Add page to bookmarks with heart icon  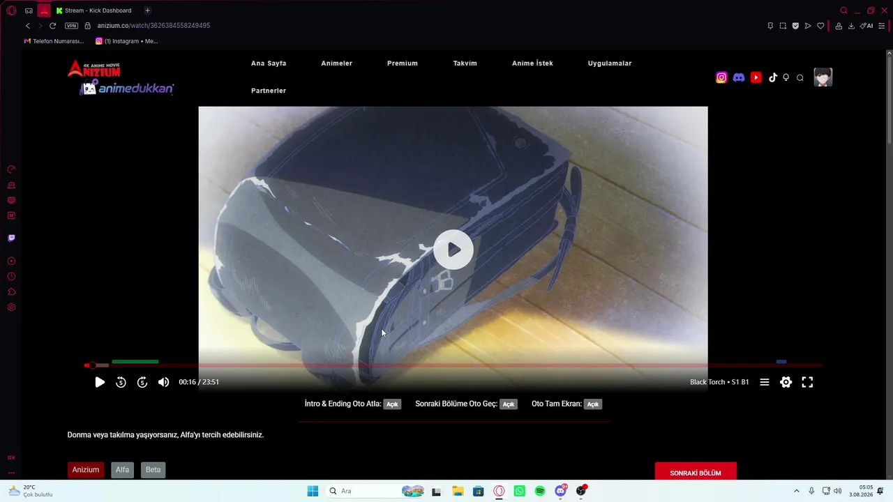820,26
